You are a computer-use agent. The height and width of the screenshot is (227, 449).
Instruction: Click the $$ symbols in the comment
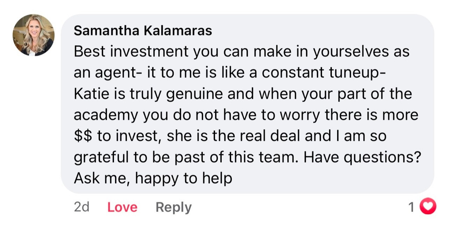tap(83, 136)
